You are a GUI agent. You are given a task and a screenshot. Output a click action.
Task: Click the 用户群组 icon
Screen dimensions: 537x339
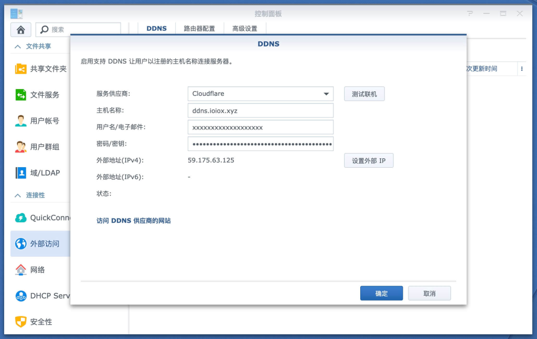coord(21,147)
